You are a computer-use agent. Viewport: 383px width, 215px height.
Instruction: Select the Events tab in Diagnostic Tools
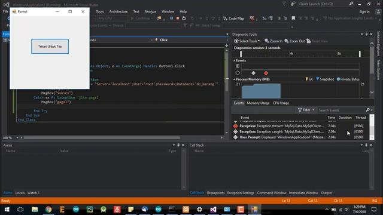pyautogui.click(x=239, y=103)
